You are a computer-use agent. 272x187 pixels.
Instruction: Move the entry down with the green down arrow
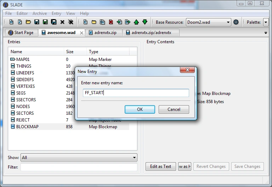(x=145, y=22)
